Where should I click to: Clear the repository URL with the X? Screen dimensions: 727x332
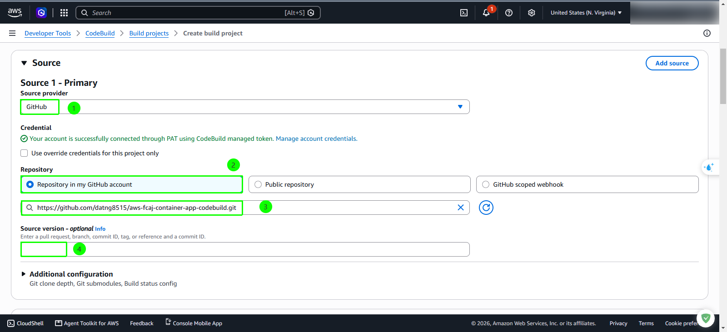click(461, 208)
